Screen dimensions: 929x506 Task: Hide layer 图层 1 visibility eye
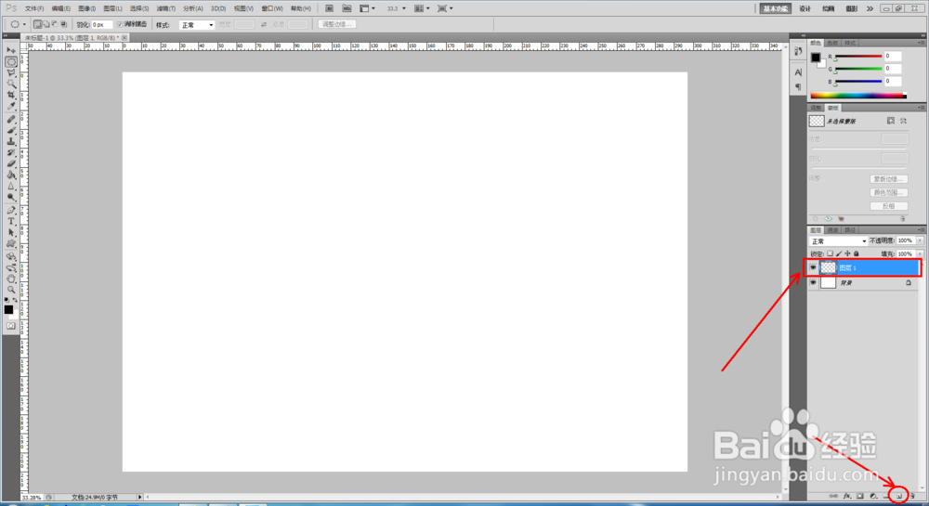tap(813, 267)
